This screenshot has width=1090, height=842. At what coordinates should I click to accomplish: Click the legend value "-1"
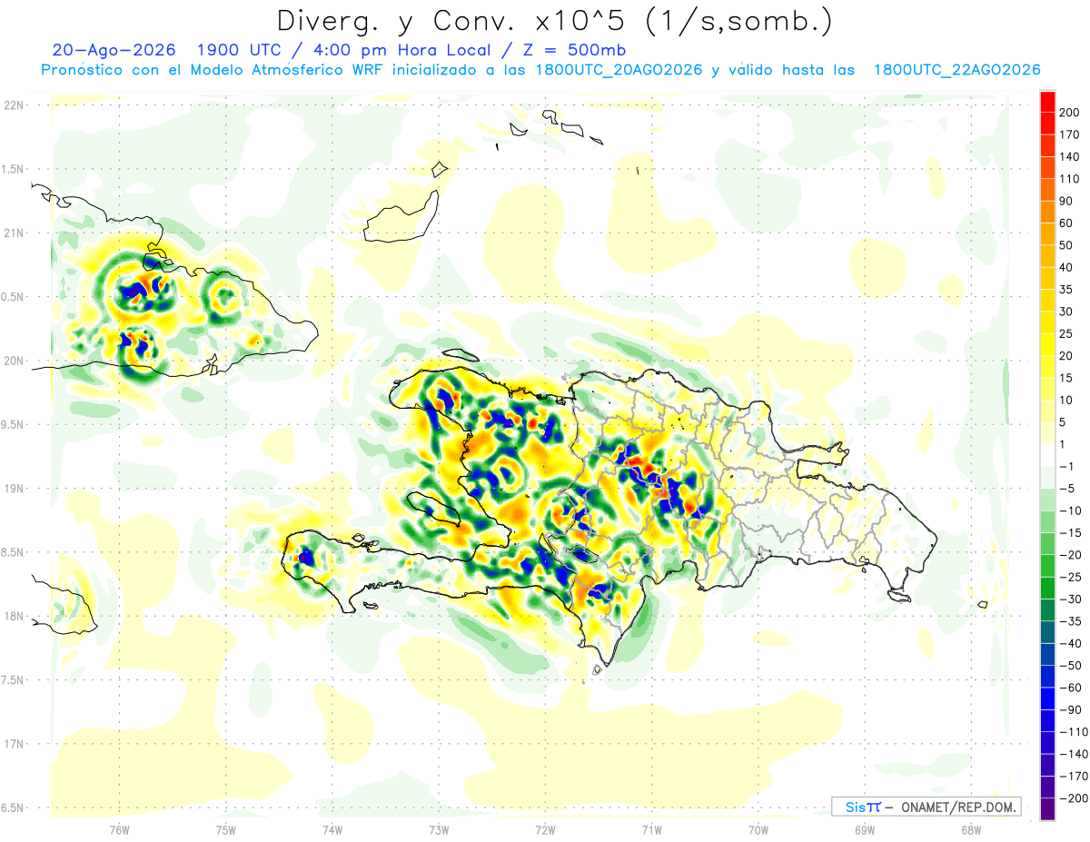(1066, 466)
